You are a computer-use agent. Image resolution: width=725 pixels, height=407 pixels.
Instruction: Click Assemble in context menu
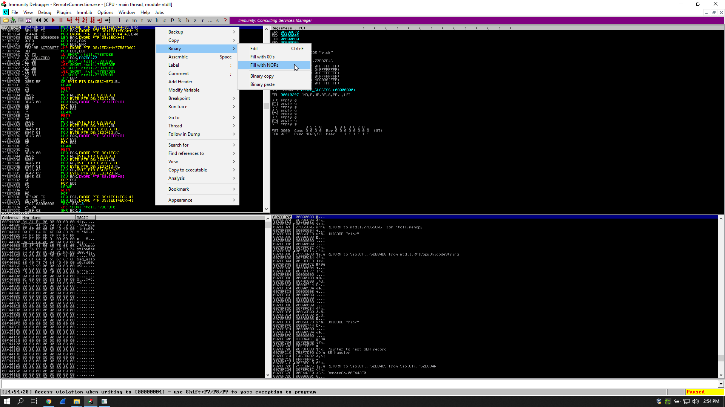(x=178, y=57)
